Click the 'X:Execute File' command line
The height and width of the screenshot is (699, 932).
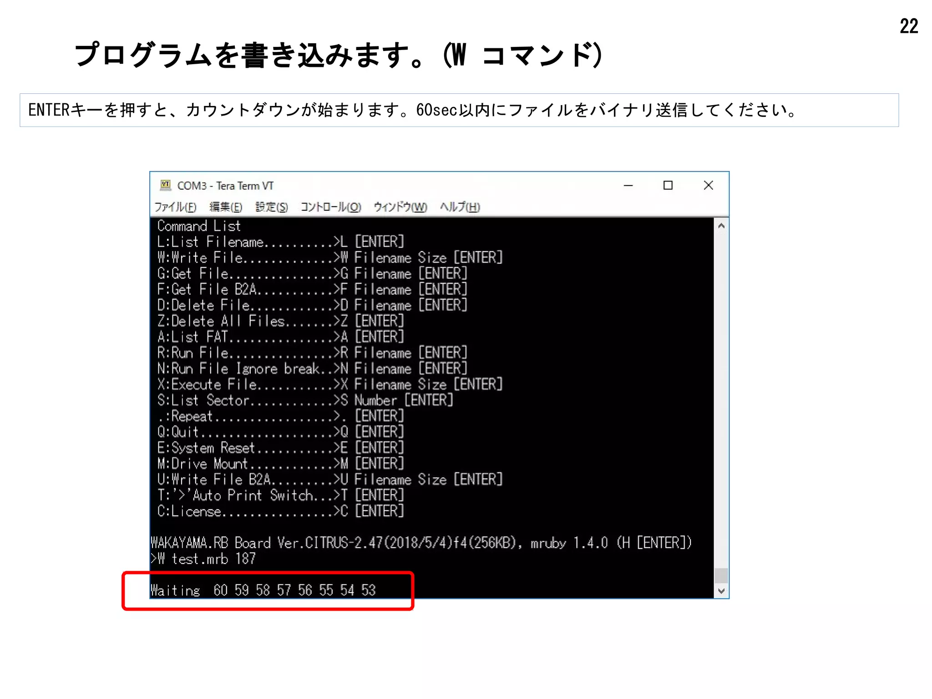330,385
